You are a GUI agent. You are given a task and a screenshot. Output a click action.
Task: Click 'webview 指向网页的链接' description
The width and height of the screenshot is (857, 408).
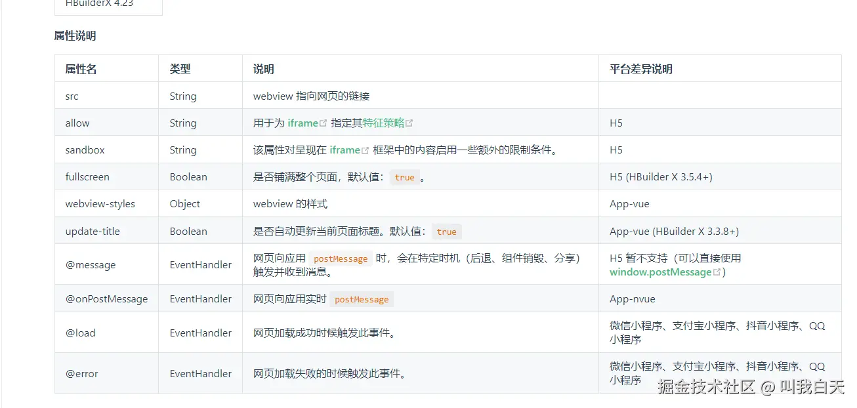tap(312, 96)
